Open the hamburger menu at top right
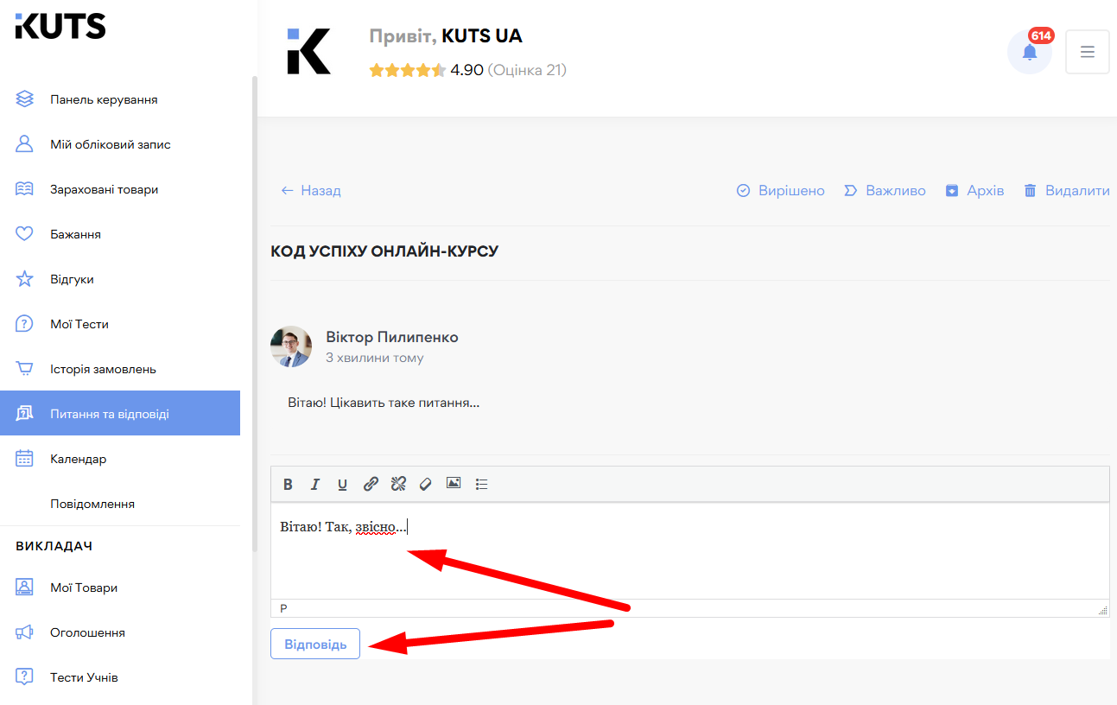 pyautogui.click(x=1087, y=52)
